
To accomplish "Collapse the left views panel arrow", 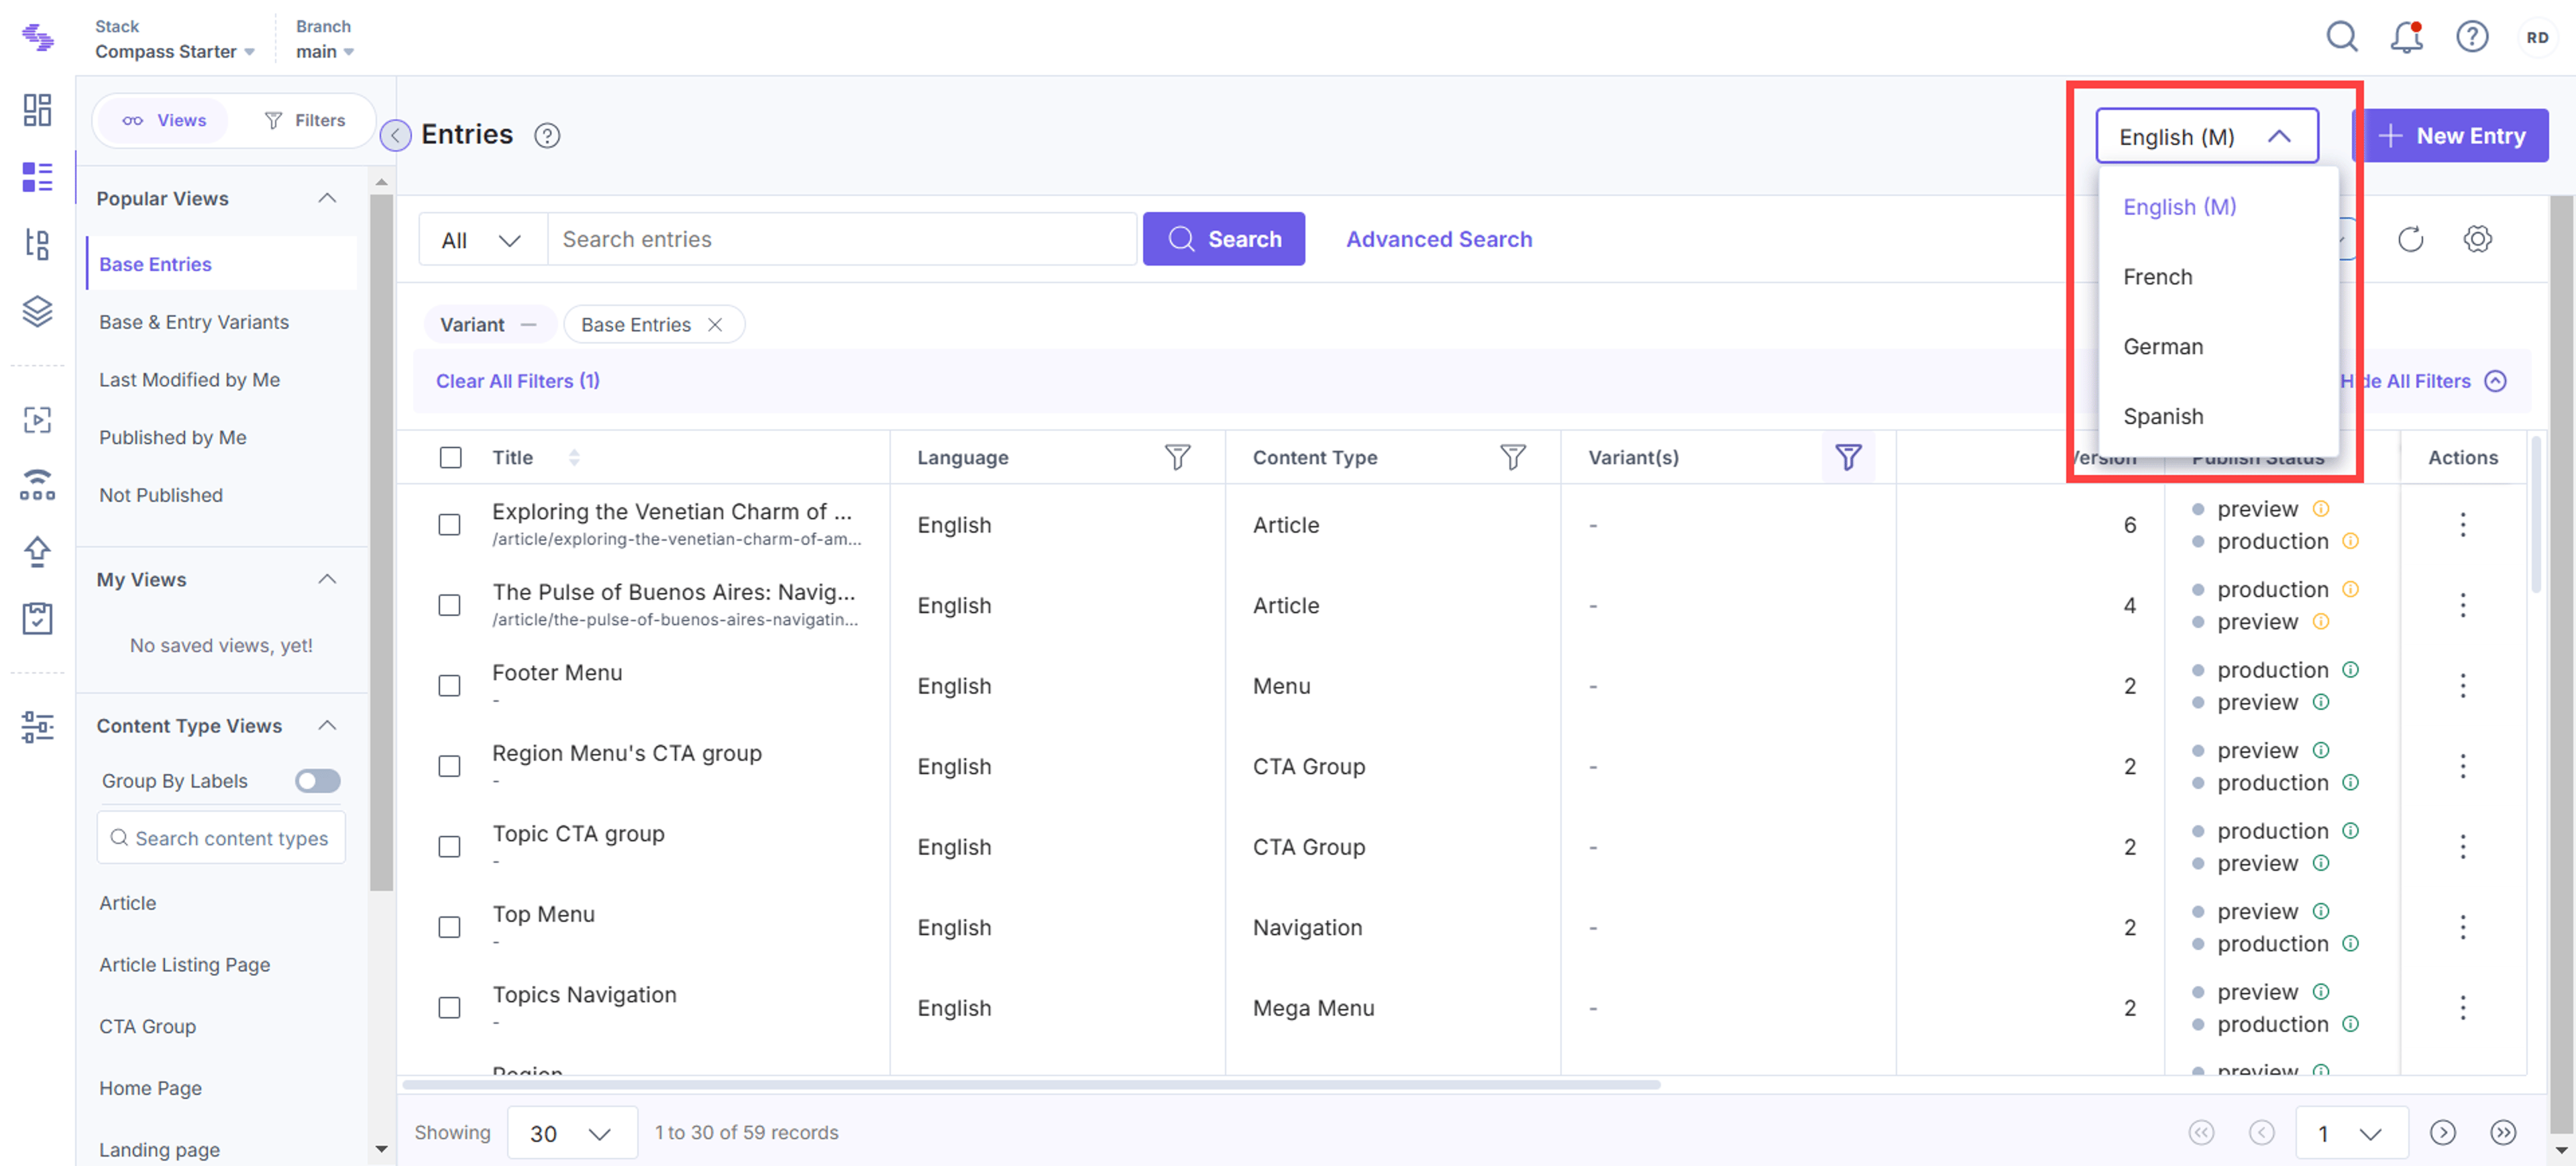I will point(395,135).
